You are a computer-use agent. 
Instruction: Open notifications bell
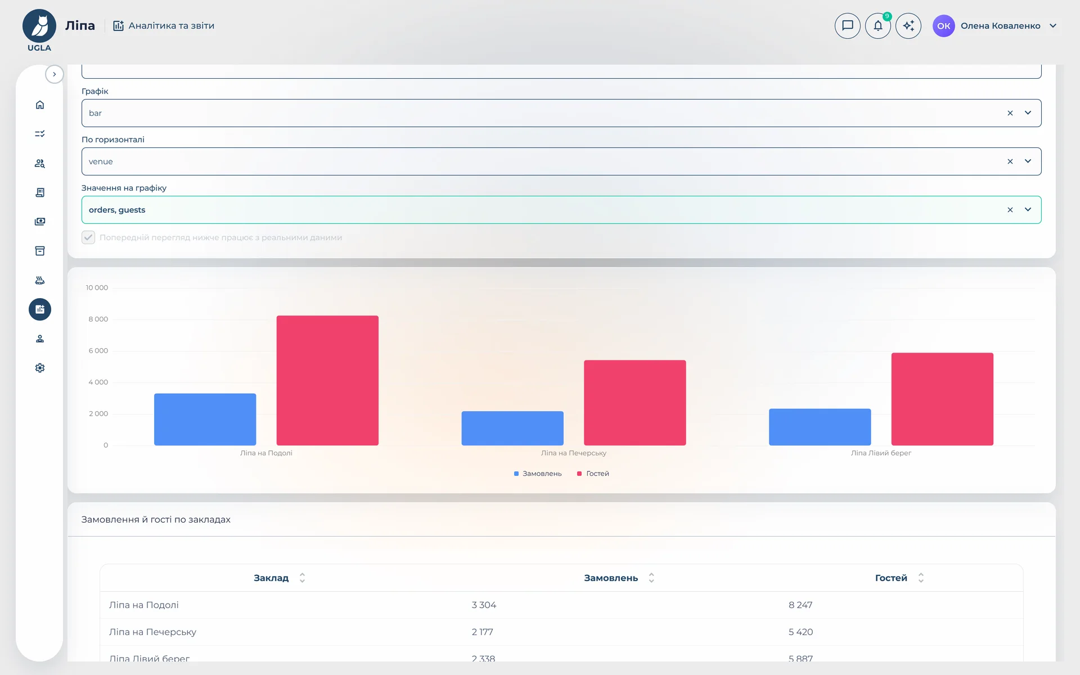[878, 26]
